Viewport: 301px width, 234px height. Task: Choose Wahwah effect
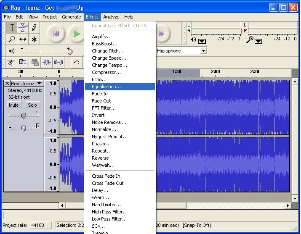[120, 165]
